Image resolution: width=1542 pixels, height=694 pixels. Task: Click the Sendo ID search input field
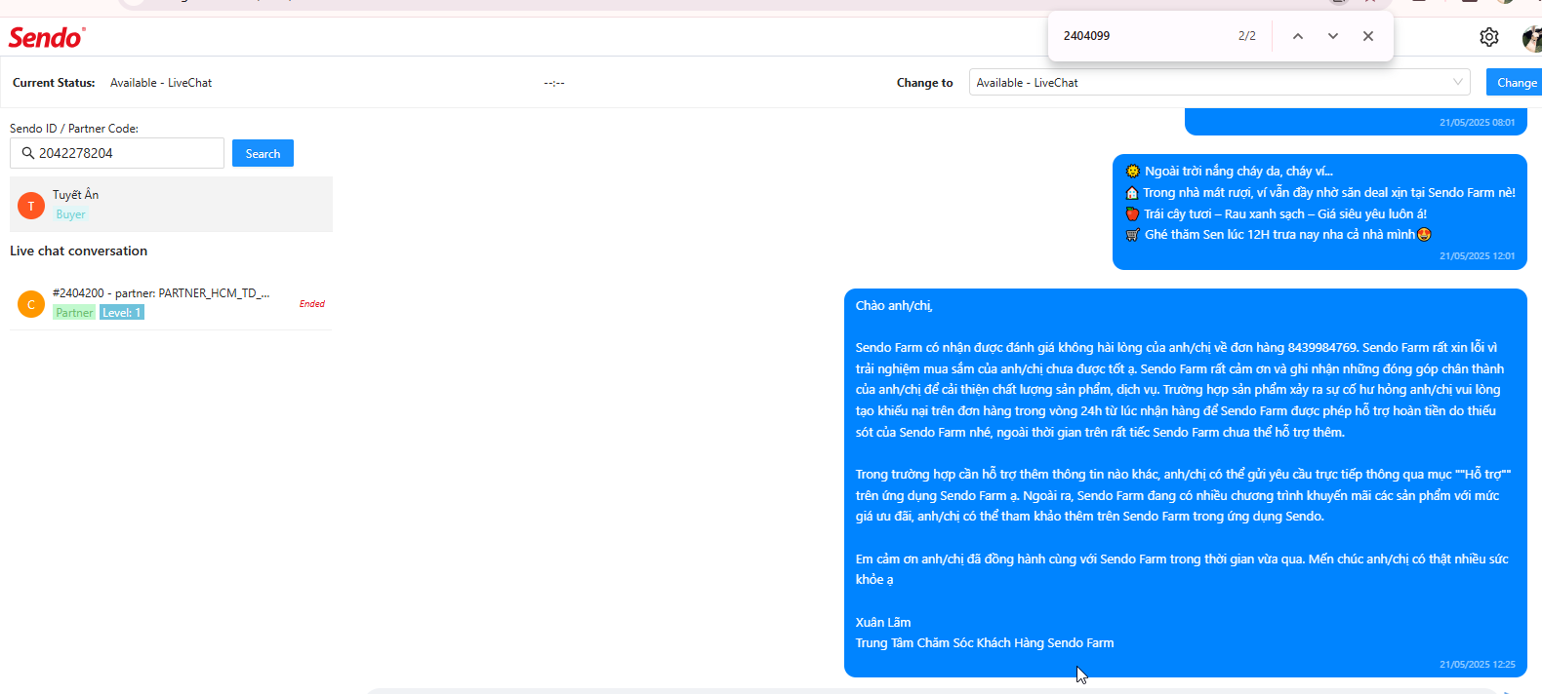[x=117, y=153]
